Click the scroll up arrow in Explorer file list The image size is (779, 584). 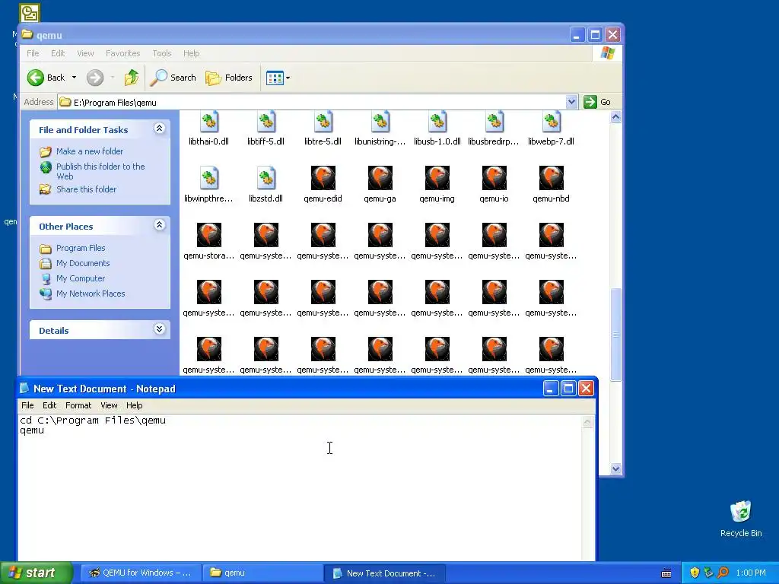coord(615,117)
